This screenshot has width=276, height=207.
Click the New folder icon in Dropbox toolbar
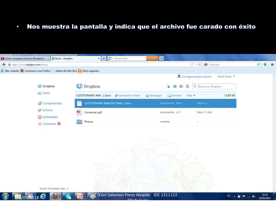(x=175, y=86)
